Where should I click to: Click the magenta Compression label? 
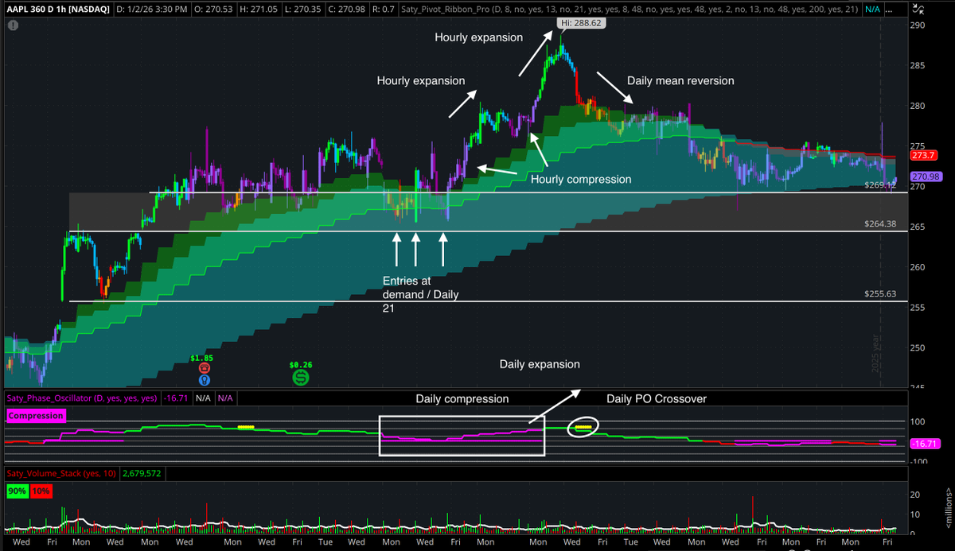[35, 415]
